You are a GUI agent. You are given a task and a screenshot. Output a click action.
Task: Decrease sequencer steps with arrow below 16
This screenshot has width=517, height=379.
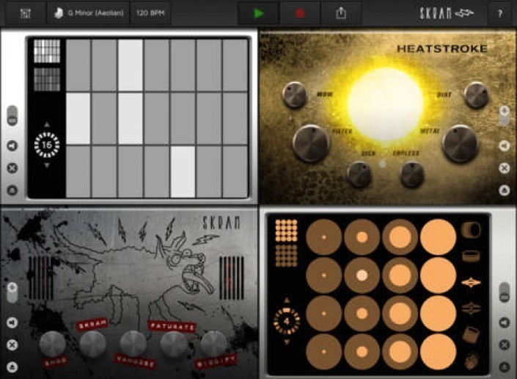[47, 165]
